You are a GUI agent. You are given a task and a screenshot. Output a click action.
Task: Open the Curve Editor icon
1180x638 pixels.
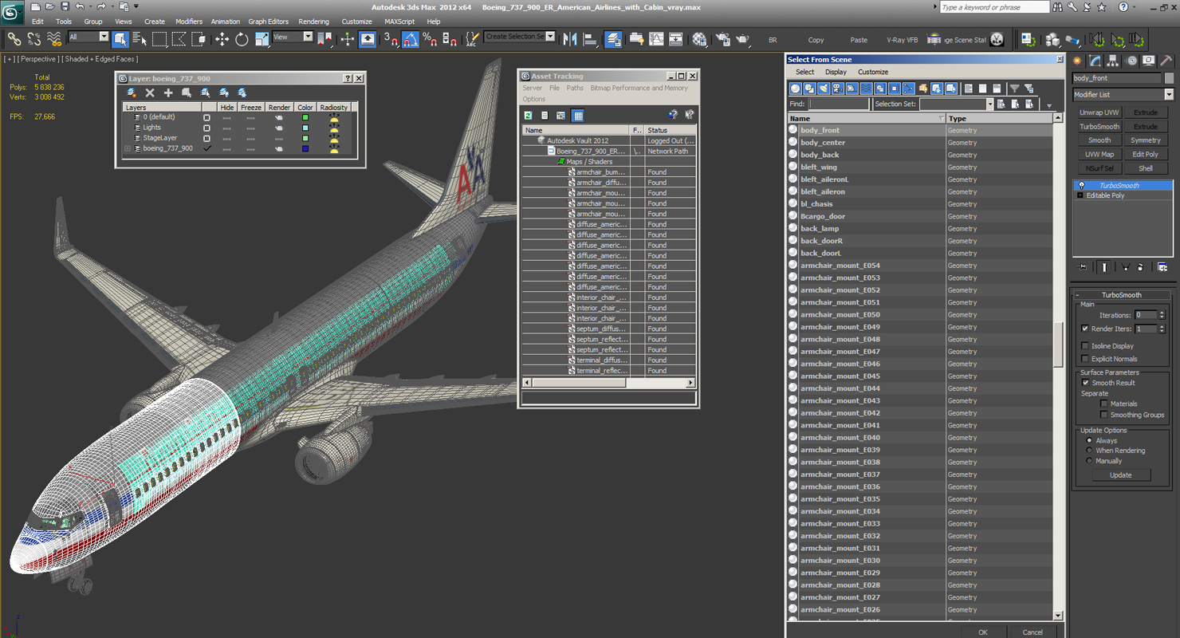656,39
